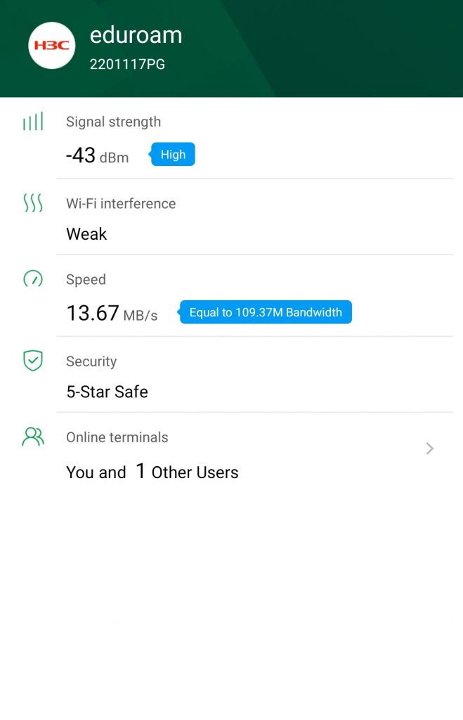Select the 5-Star Safe security rating
The width and height of the screenshot is (463, 720).
[x=107, y=392]
